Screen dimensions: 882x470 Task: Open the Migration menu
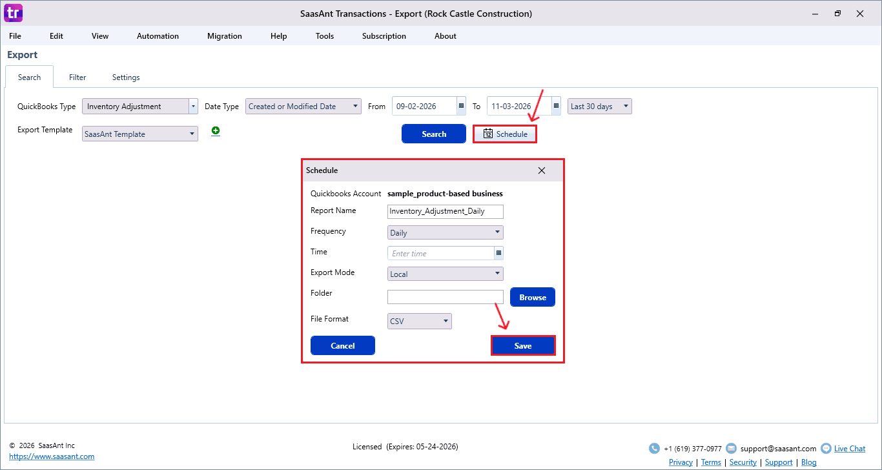[x=225, y=36]
